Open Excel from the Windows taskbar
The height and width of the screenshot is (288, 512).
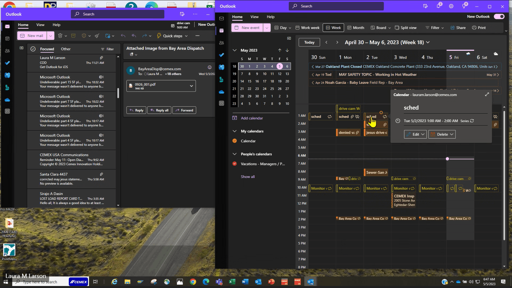(232, 282)
